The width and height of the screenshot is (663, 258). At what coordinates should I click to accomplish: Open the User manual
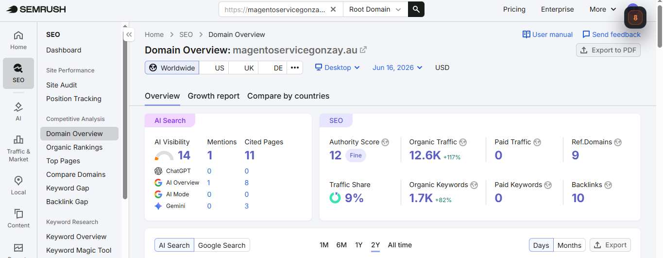point(547,34)
